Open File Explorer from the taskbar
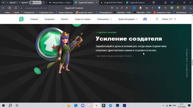This screenshot has height=108, width=193. (x=69, y=105)
